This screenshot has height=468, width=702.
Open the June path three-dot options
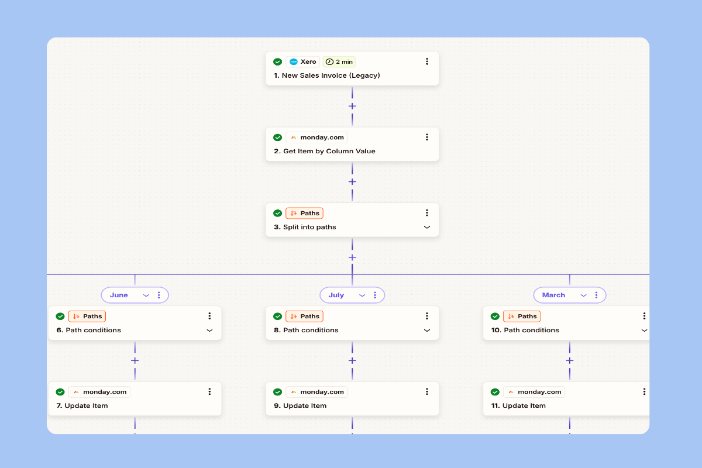tap(159, 295)
